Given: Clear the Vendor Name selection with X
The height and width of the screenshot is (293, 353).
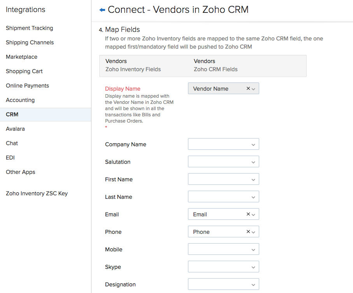Looking at the screenshot, I should 248,88.
